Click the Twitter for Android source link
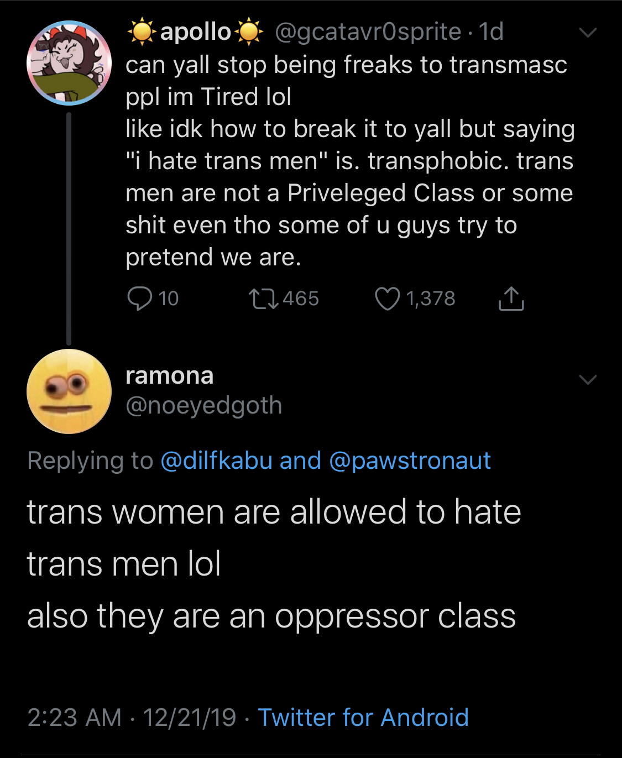622x758 pixels. point(363,718)
